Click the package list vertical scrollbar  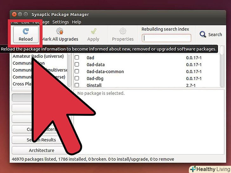pos(222,66)
